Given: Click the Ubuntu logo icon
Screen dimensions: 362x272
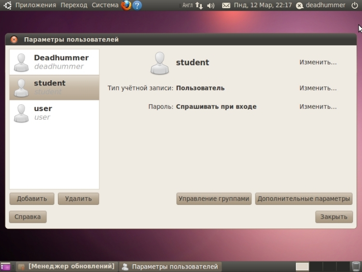Looking at the screenshot, I should pos(7,5).
